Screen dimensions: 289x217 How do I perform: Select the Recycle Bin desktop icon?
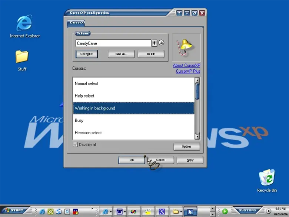(x=267, y=181)
